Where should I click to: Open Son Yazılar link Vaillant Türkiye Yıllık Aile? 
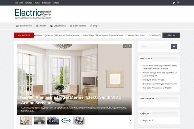pos(160,74)
